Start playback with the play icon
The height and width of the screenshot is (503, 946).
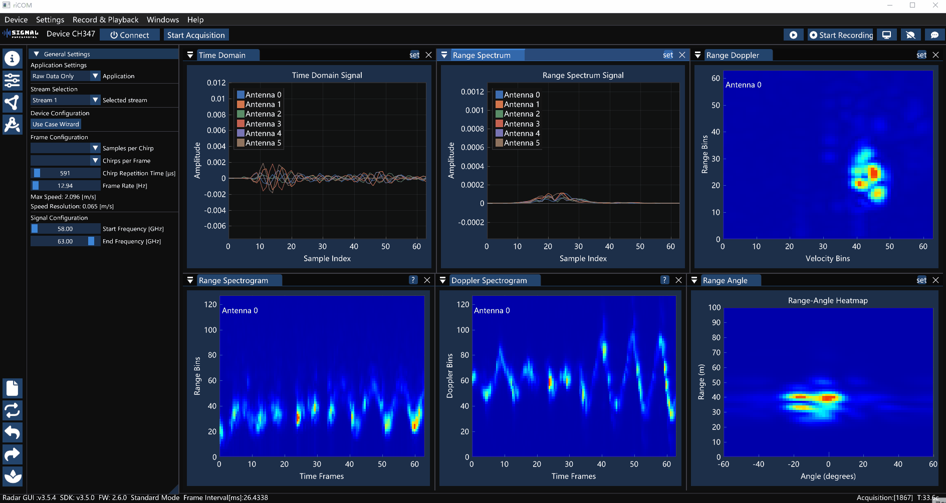point(793,35)
